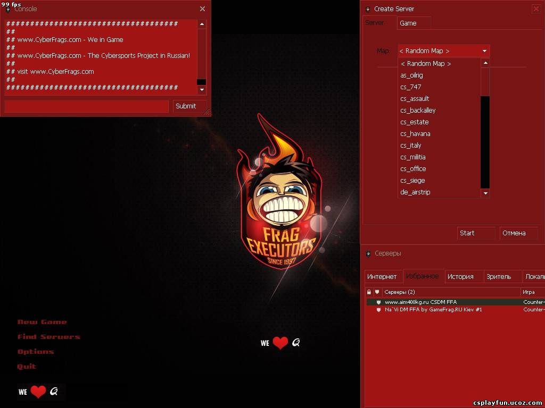Image resolution: width=545 pixels, height=408 pixels.
Task: Click shield icon beside aim400kg server
Action: [x=378, y=302]
